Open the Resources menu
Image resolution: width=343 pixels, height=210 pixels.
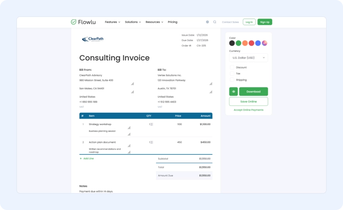coord(154,22)
